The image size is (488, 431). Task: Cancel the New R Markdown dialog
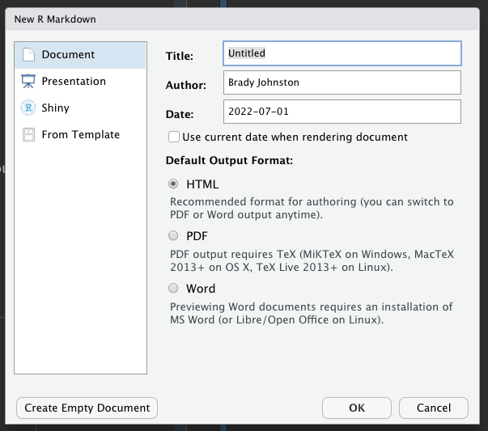(x=433, y=408)
